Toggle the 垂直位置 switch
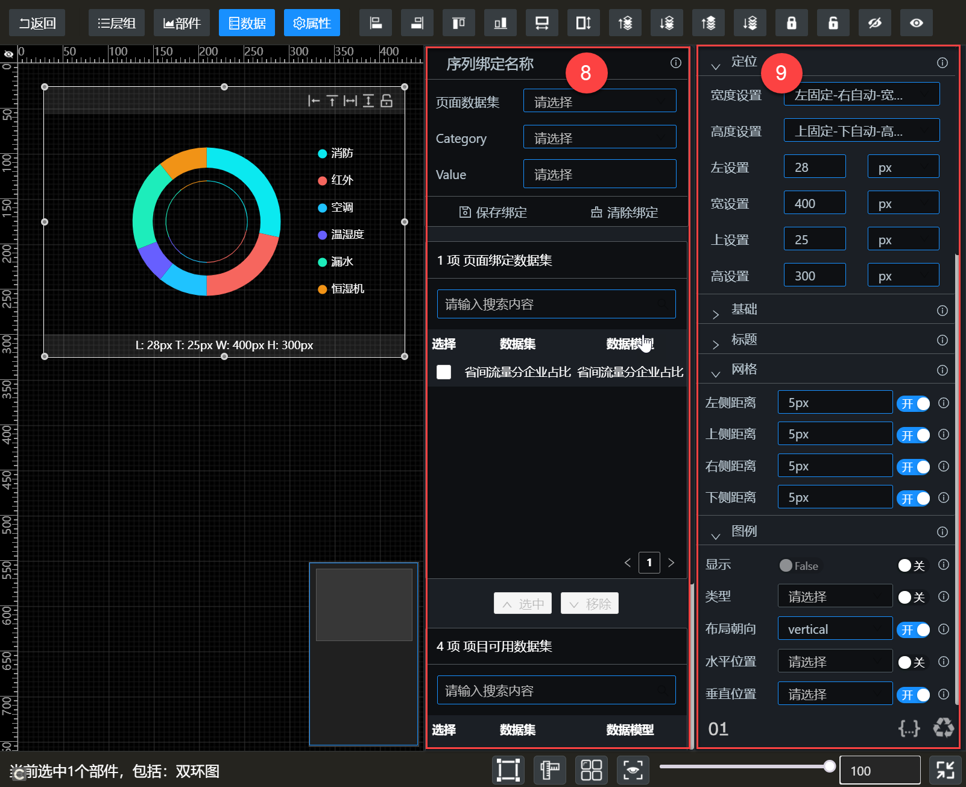Viewport: 966px width, 787px height. coord(914,695)
